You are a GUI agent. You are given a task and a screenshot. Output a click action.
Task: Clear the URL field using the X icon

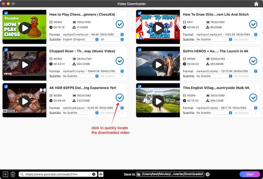(94, 174)
